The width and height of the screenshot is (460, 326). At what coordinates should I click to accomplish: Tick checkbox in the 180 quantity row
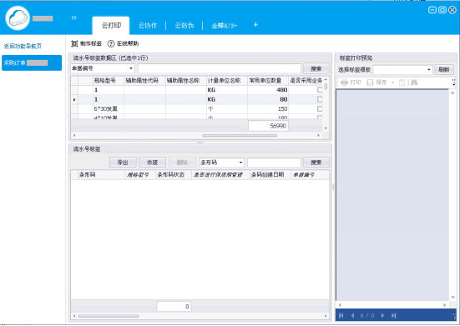[320, 118]
